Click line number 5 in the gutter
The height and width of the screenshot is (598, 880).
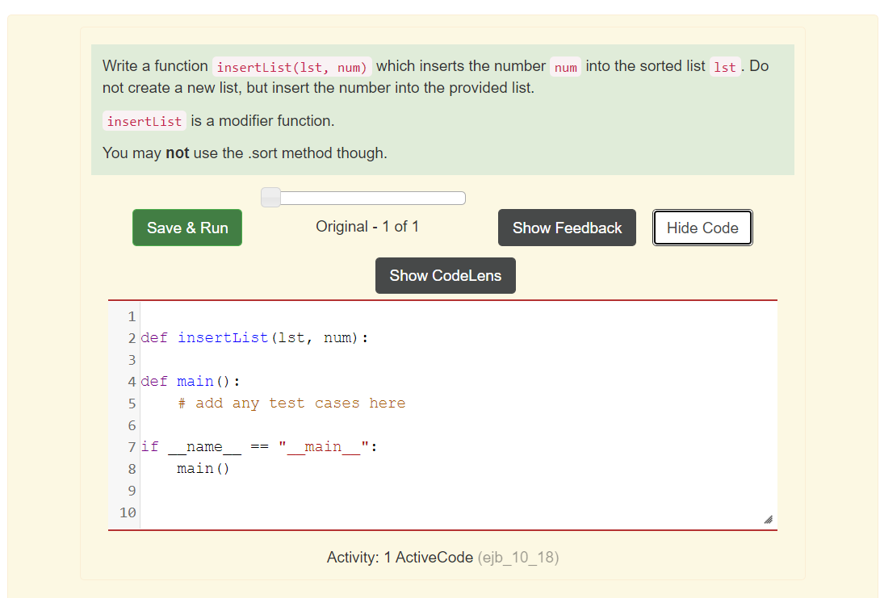[x=131, y=403]
